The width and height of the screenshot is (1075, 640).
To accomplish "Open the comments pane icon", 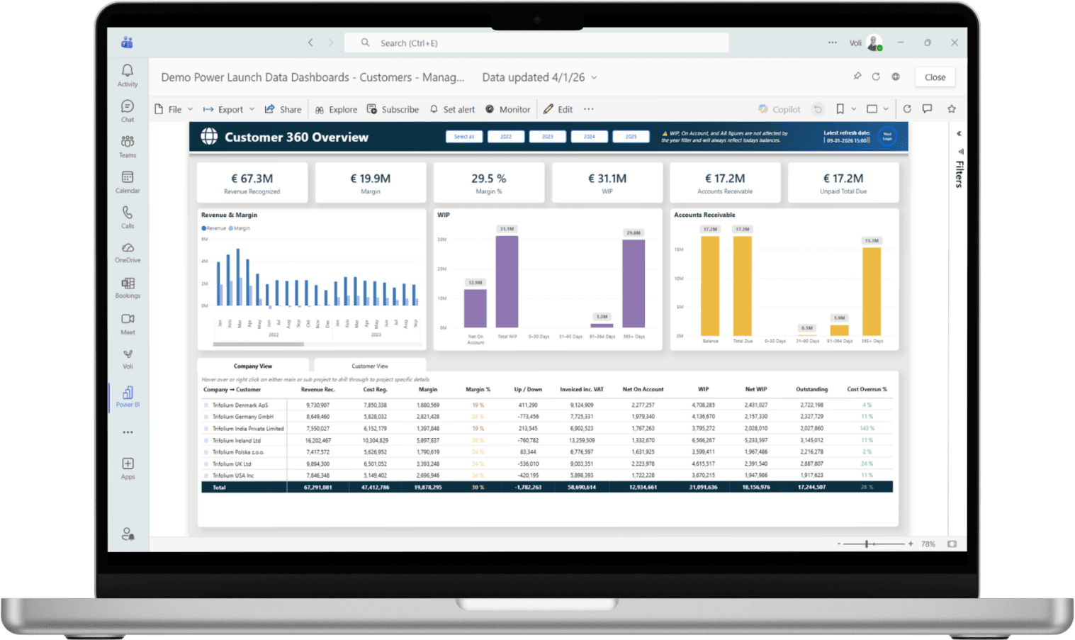I will [x=927, y=109].
